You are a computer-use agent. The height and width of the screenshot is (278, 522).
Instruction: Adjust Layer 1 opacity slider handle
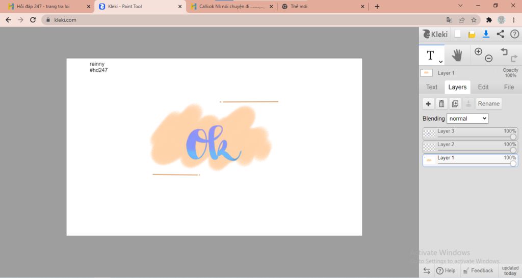[513, 163]
